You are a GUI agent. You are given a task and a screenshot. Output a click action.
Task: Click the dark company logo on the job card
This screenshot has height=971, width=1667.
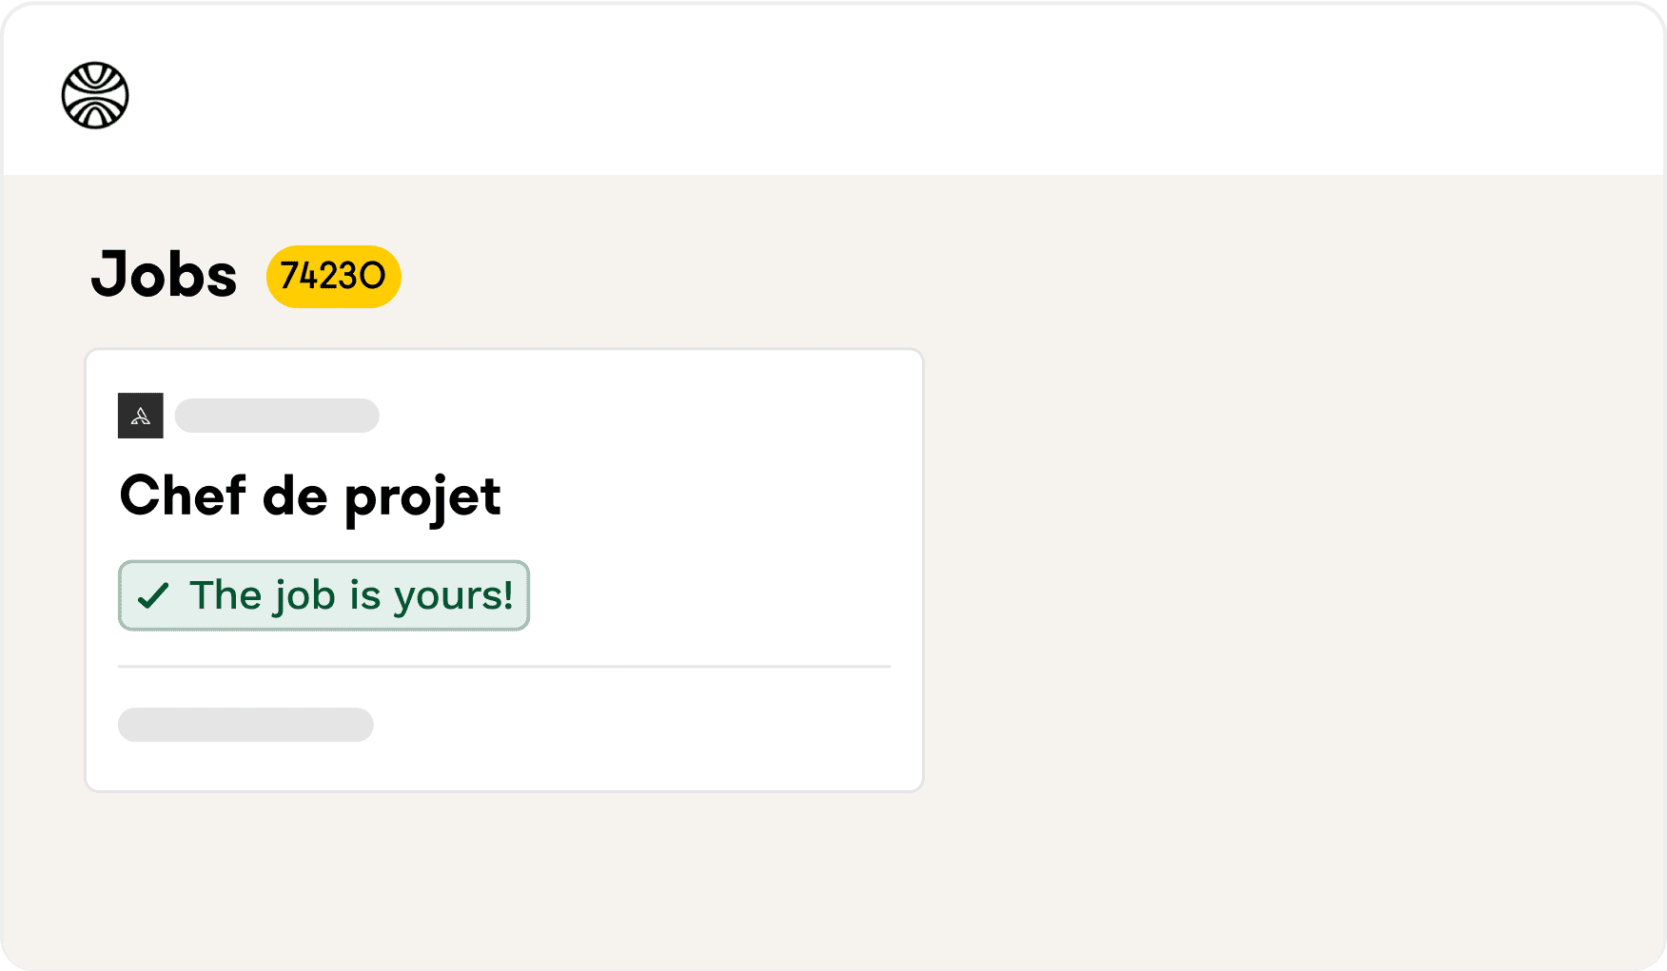(x=141, y=416)
